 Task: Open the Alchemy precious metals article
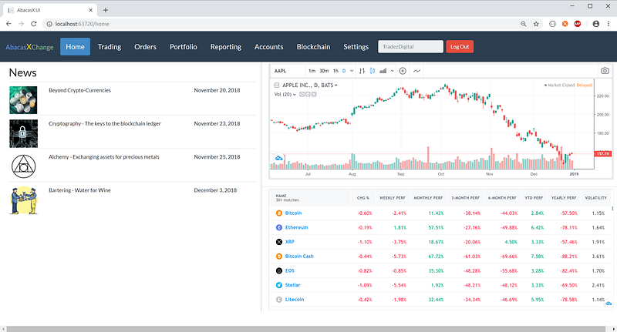104,157
